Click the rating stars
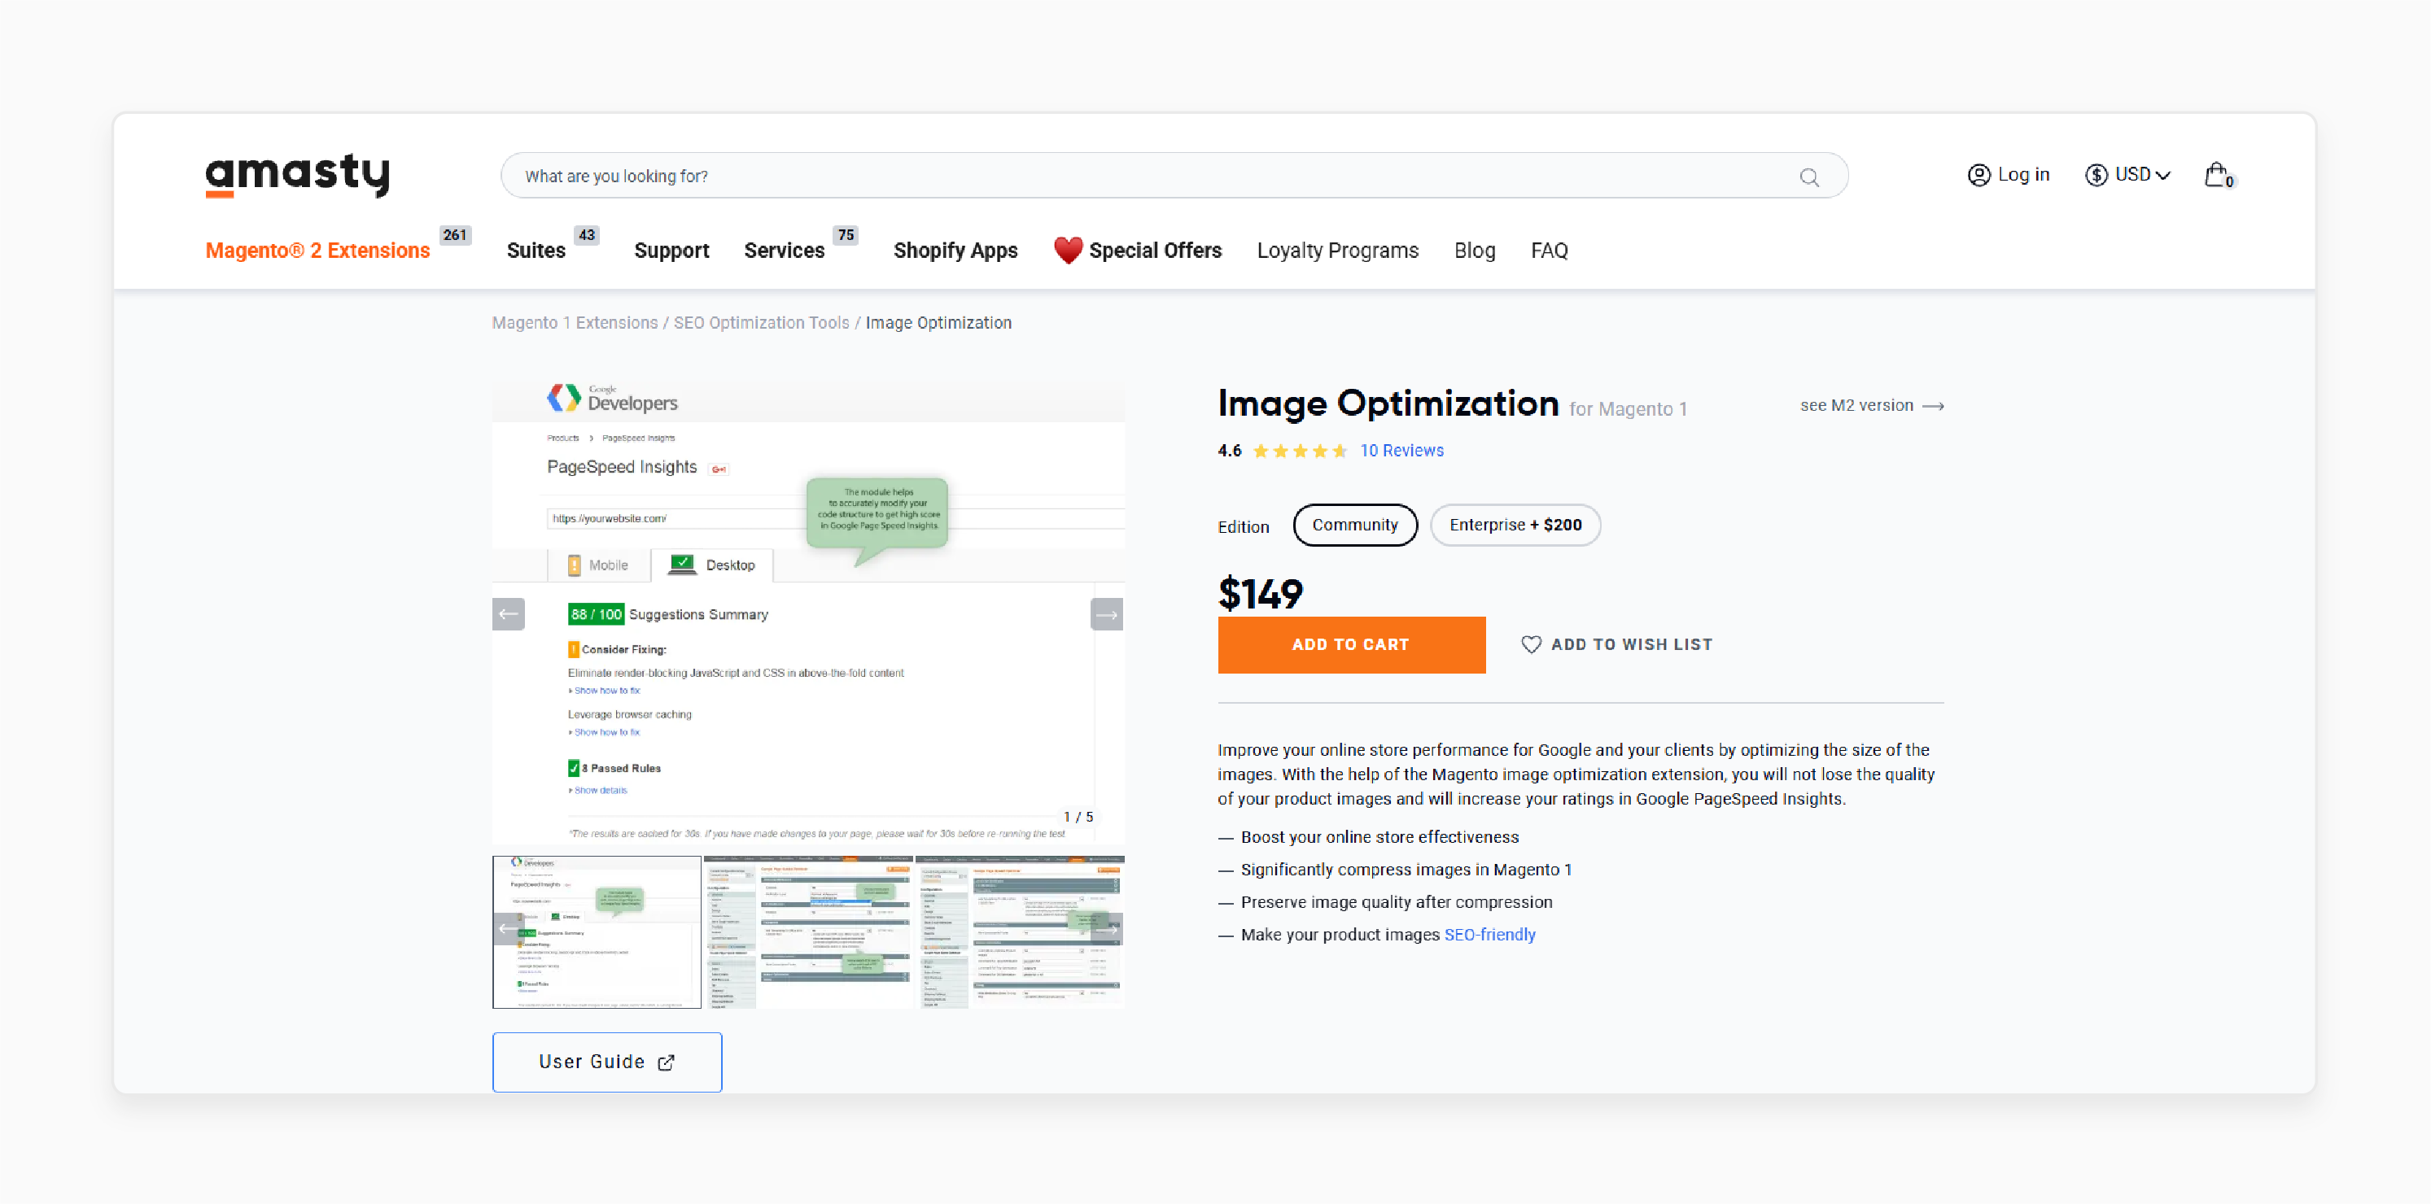 tap(1300, 451)
